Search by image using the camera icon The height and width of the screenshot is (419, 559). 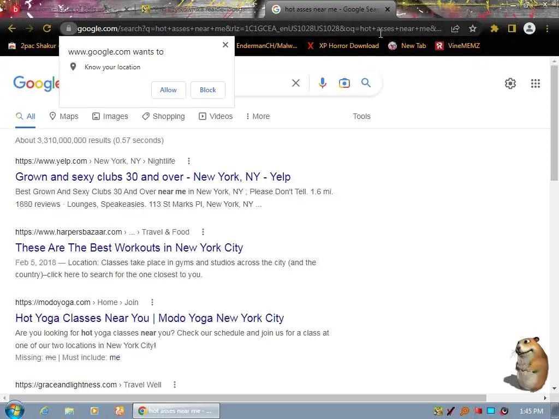(344, 83)
